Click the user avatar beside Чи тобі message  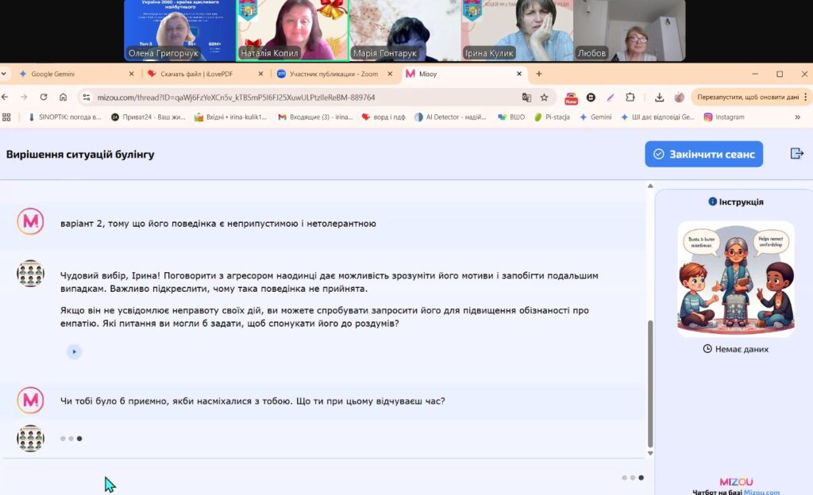coord(31,401)
